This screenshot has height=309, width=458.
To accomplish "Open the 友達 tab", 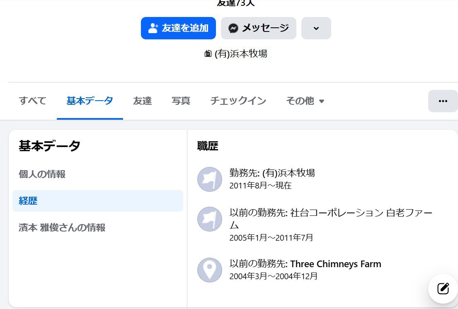I will point(142,101).
